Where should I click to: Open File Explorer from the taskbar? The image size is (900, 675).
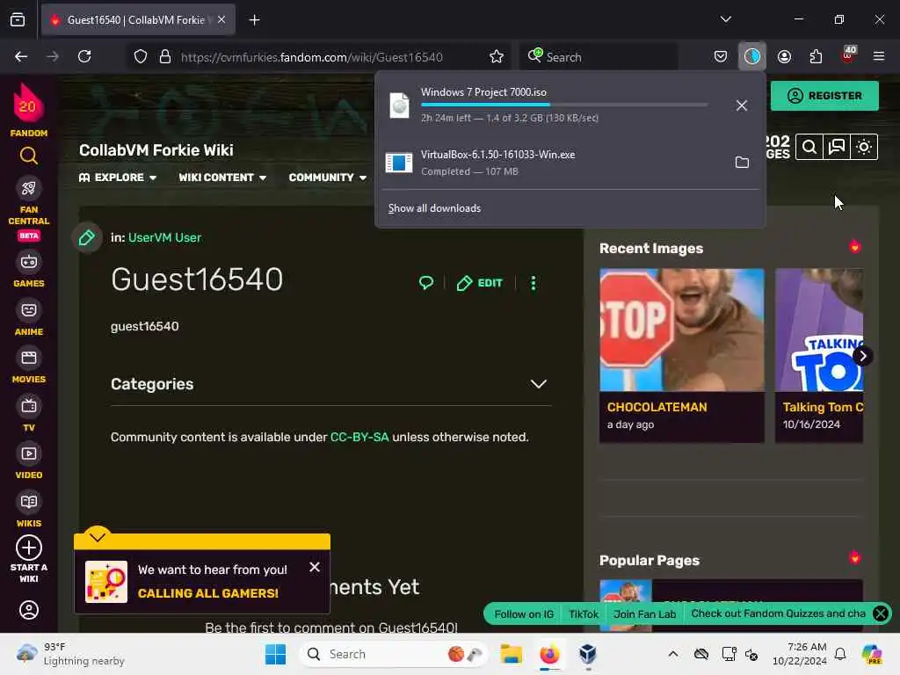[511, 654]
